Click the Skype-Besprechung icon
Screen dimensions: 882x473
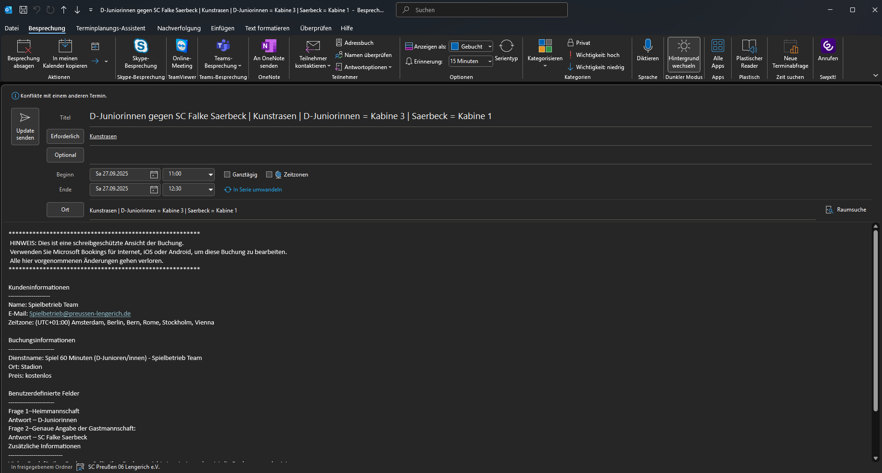click(141, 46)
